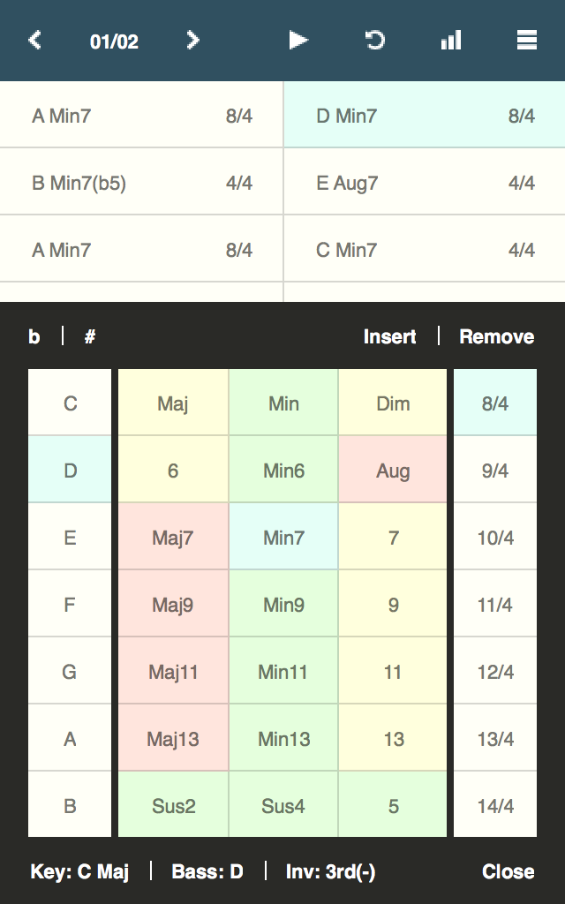The width and height of the screenshot is (565, 904).
Task: Click Insert to add a chord
Action: point(389,336)
